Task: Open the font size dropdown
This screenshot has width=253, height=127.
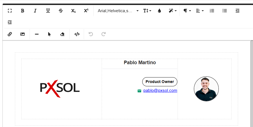Action: [147, 11]
